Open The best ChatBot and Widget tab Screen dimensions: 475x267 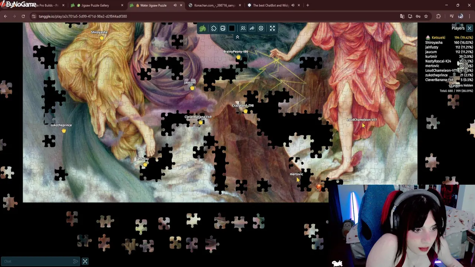tap(271, 5)
